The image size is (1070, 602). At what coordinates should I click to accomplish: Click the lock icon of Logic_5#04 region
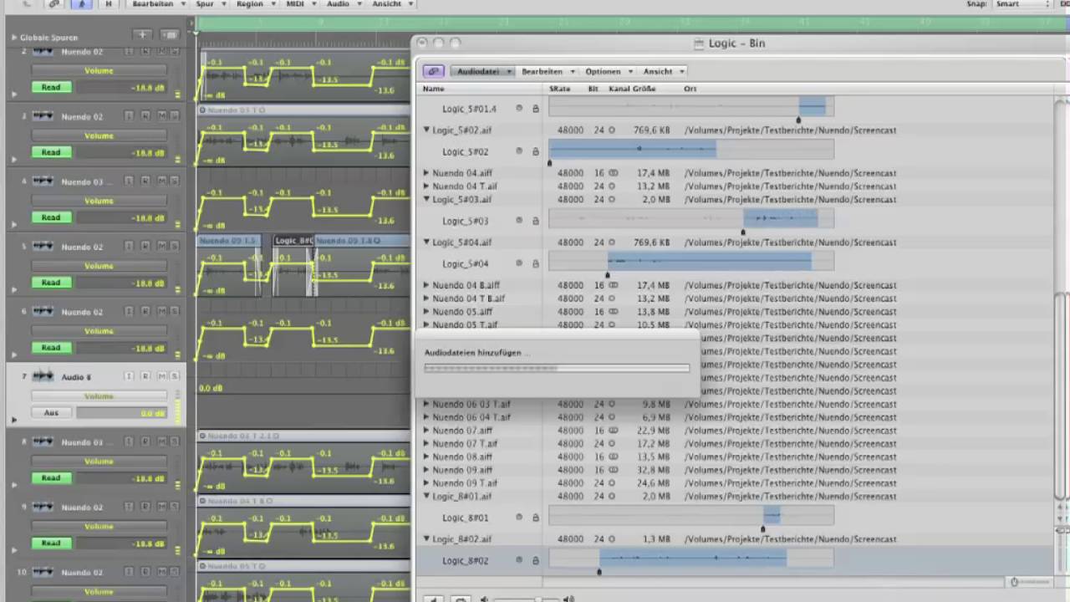tap(536, 263)
